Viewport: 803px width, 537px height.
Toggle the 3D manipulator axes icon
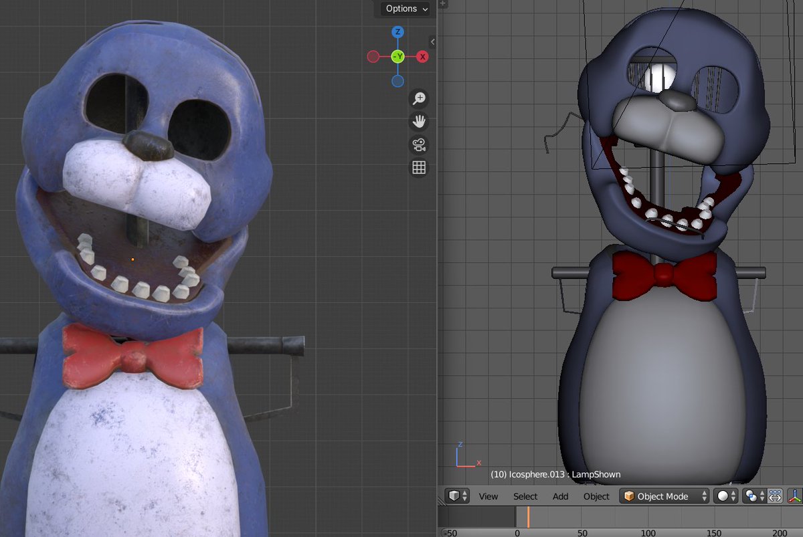click(x=796, y=496)
